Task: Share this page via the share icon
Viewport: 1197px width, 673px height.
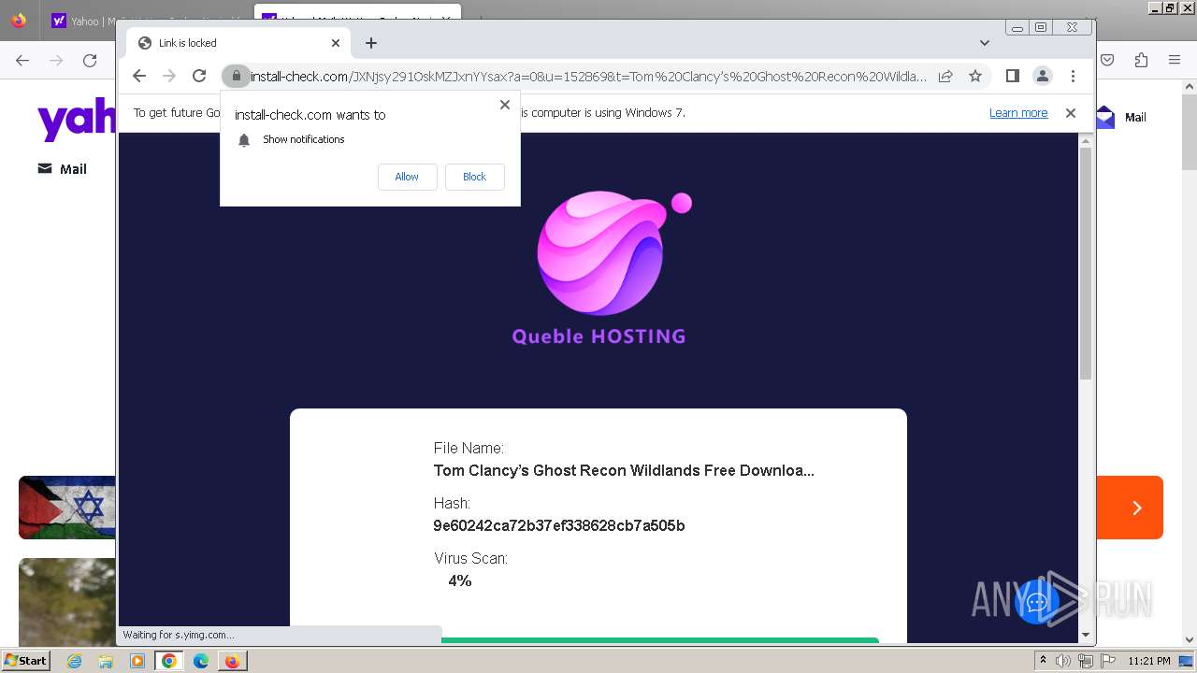Action: click(945, 76)
